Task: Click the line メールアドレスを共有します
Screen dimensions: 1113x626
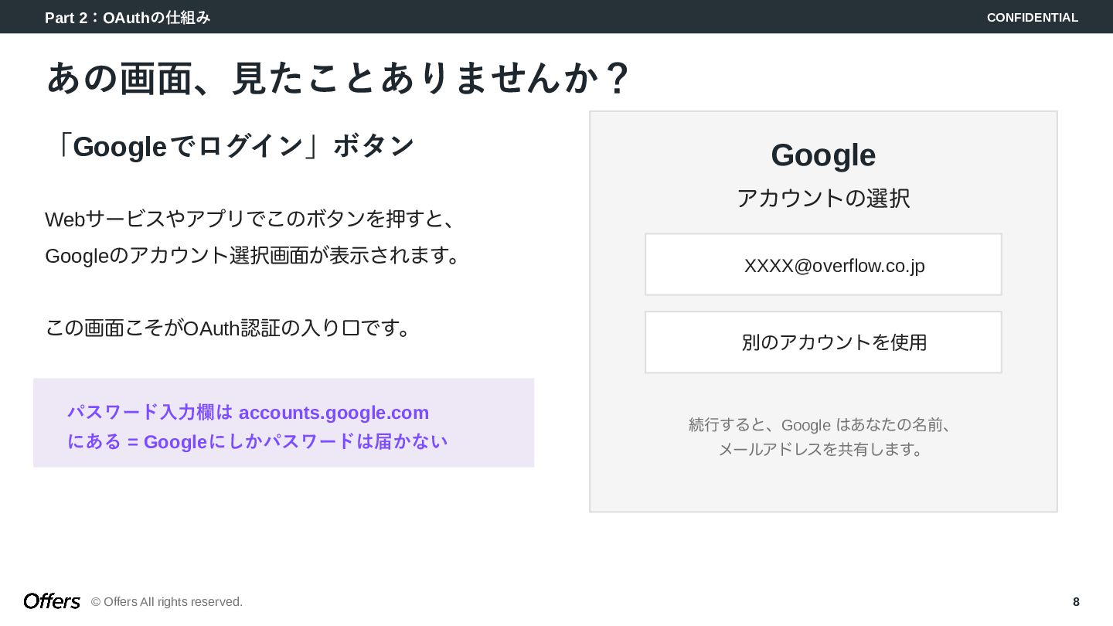Action: pos(821,449)
